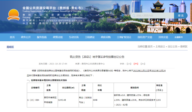This screenshot has height=112, width=192.
Task: Go to 服务指南 in the nav bar
Action: tap(42, 37)
